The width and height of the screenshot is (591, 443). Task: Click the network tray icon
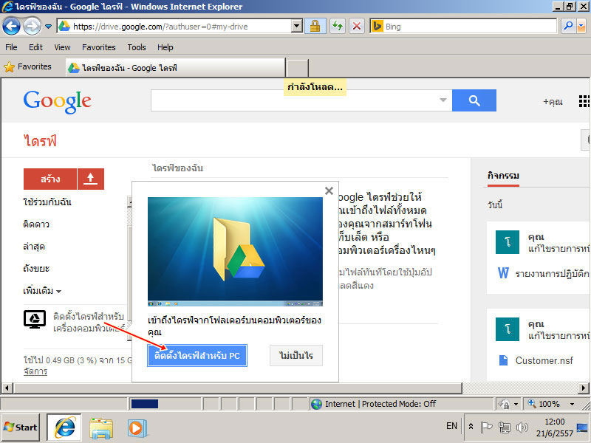(504, 427)
